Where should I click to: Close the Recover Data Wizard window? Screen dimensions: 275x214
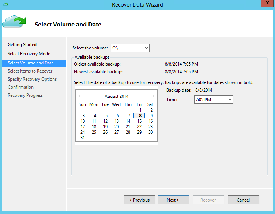pos(267,3)
